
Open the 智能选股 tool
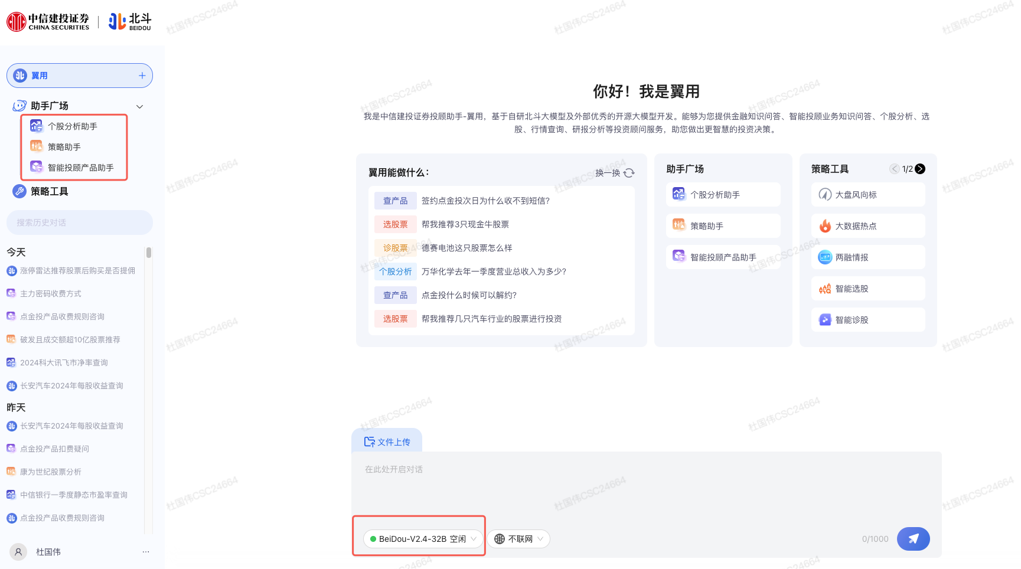[868, 289]
